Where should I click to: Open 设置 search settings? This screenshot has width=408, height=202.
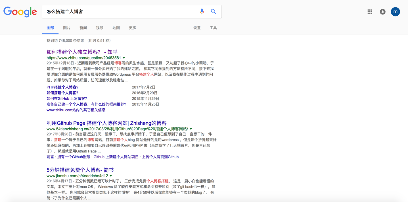click(197, 28)
